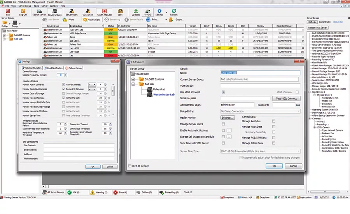Open the Server Users tool

[72, 11]
